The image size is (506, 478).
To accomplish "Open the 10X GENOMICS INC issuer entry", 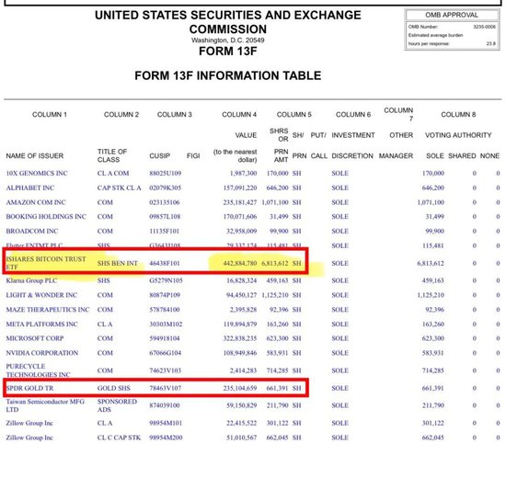I will [x=37, y=173].
